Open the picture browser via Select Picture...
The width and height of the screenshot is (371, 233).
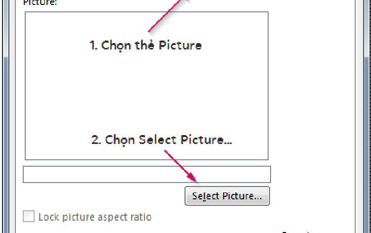227,196
